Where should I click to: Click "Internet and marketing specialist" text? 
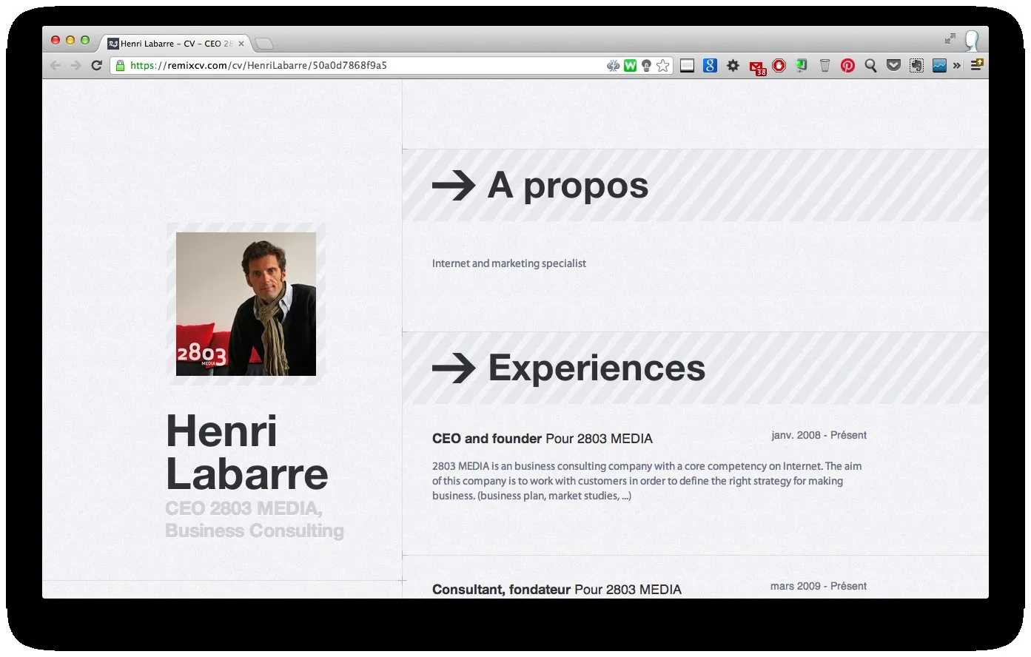(x=509, y=263)
